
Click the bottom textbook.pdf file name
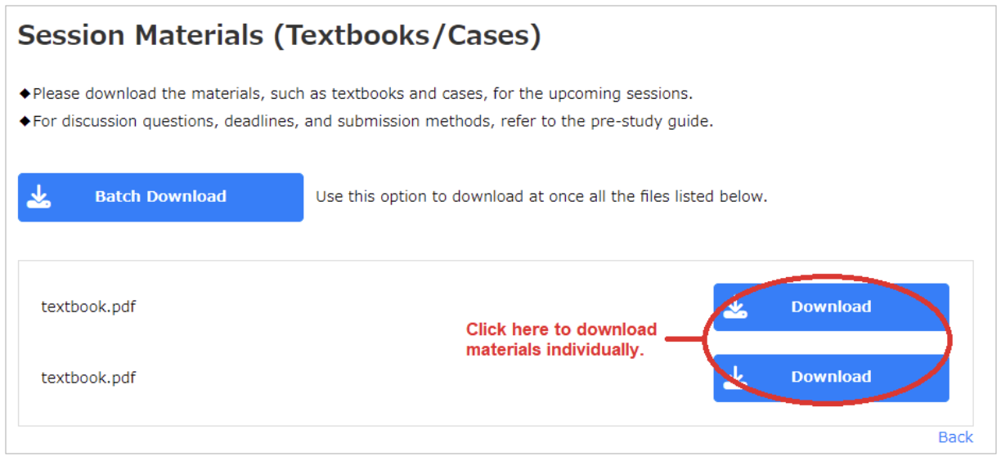(88, 378)
